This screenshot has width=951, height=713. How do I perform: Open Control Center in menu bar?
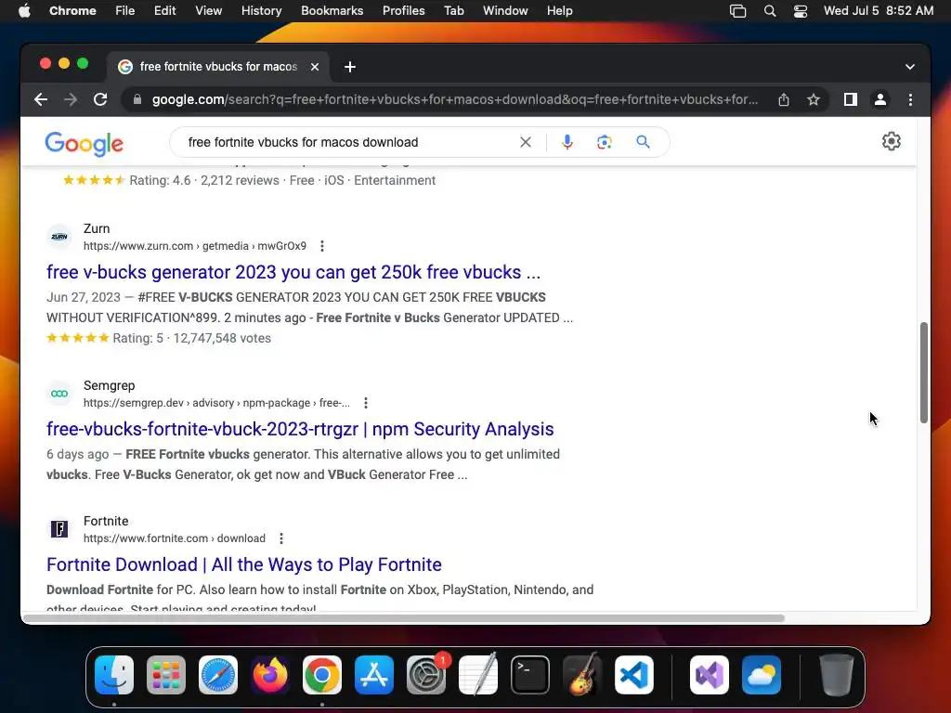tap(800, 10)
